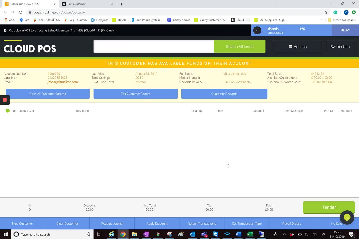This screenshot has height=239, width=359.
Task: Bookmark this page with the star icon
Action: pos(326,12)
